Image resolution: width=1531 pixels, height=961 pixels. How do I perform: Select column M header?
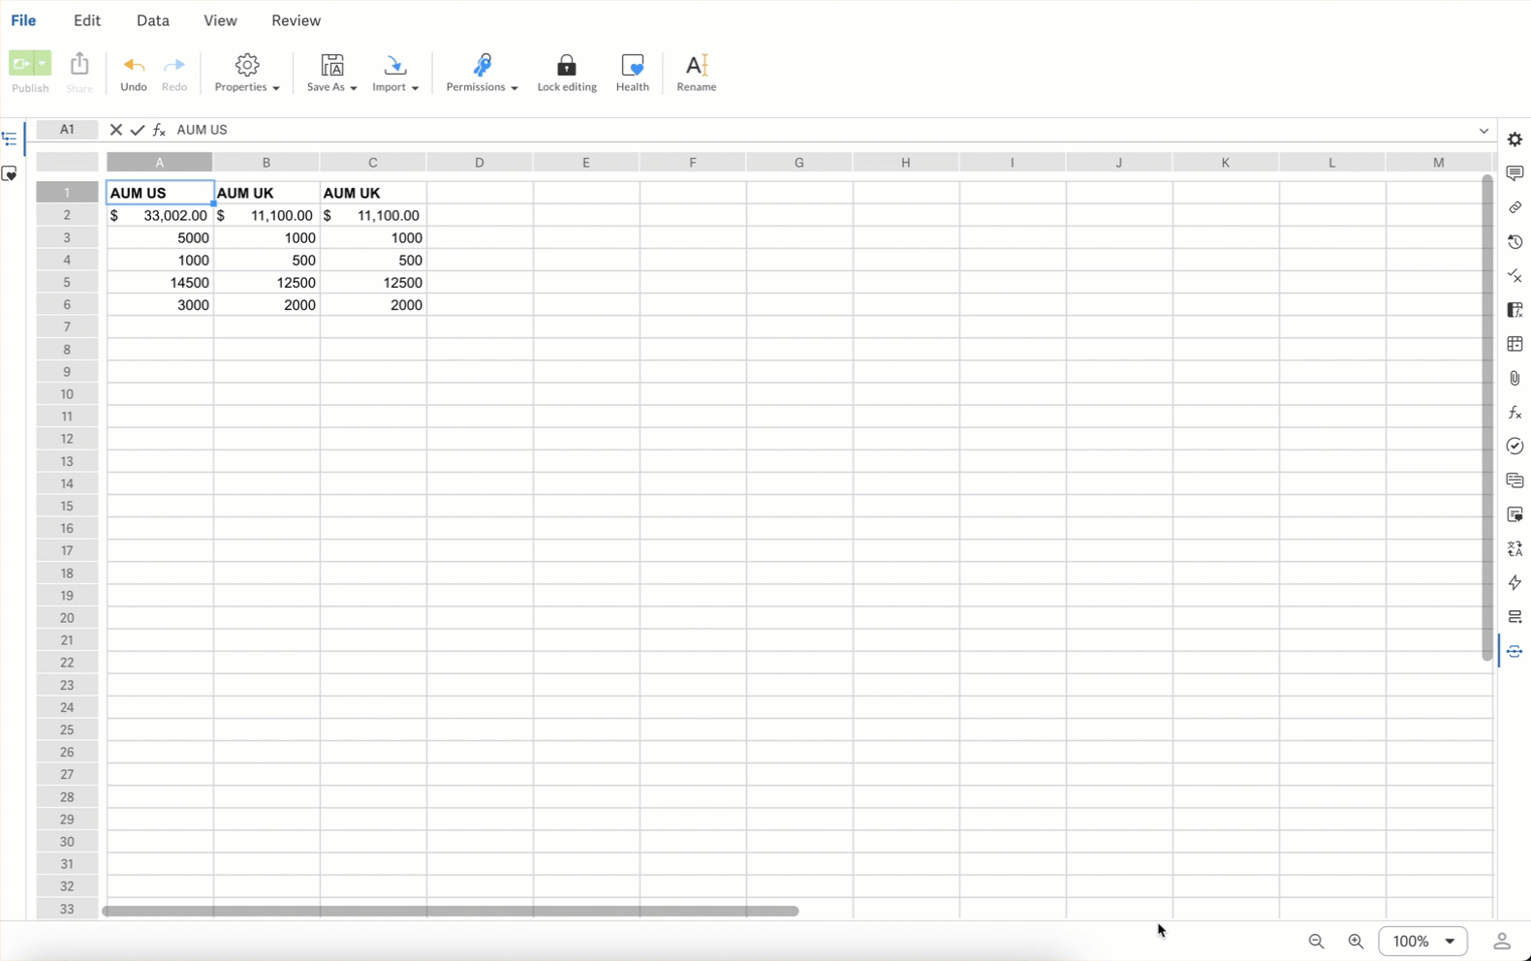pyautogui.click(x=1438, y=163)
